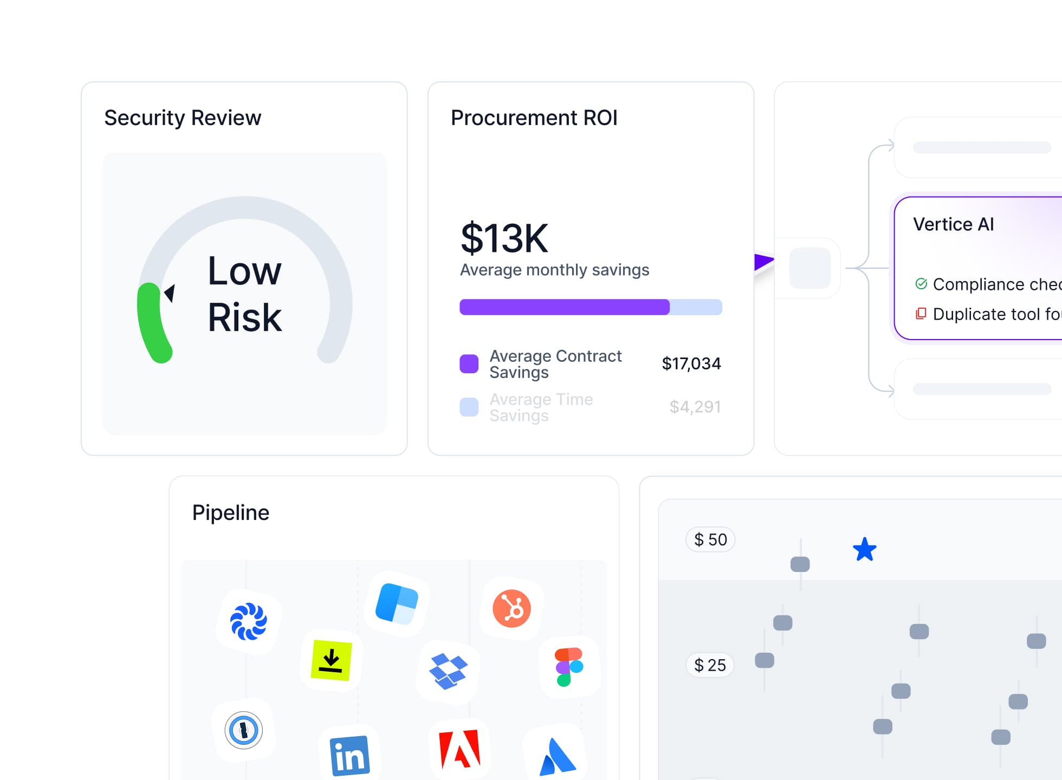
Task: Click the purple savings progress bar
Action: click(x=564, y=307)
